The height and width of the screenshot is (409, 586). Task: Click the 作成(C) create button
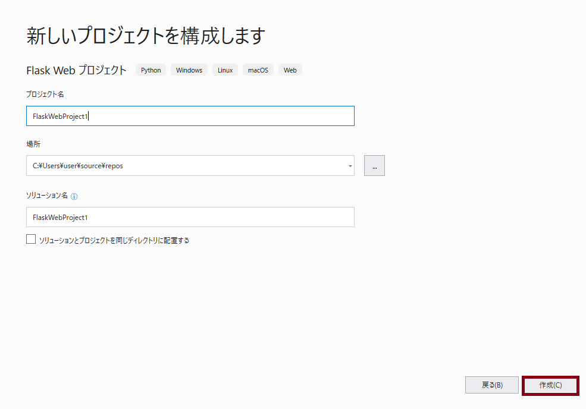click(x=550, y=385)
